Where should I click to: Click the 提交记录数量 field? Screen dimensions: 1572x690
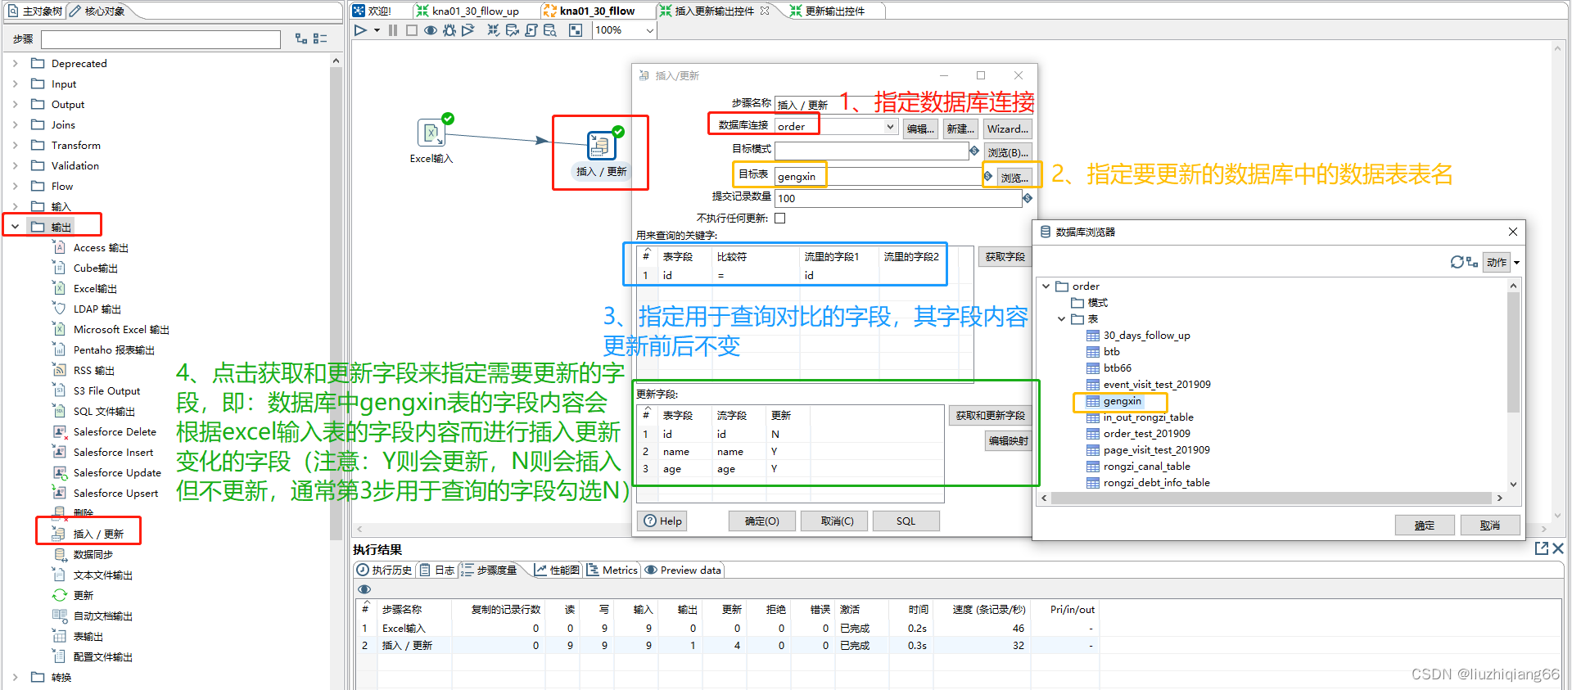point(898,198)
